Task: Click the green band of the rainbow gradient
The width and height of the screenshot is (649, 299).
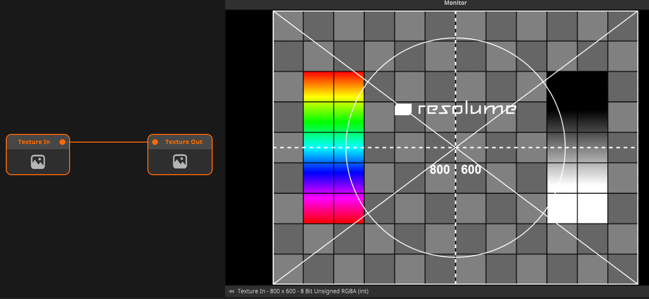Action: point(334,118)
